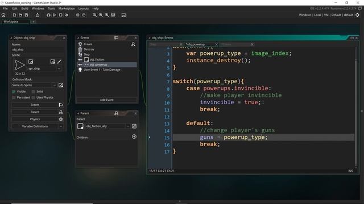Toggle the workspace overview icon

[x=113, y=15]
